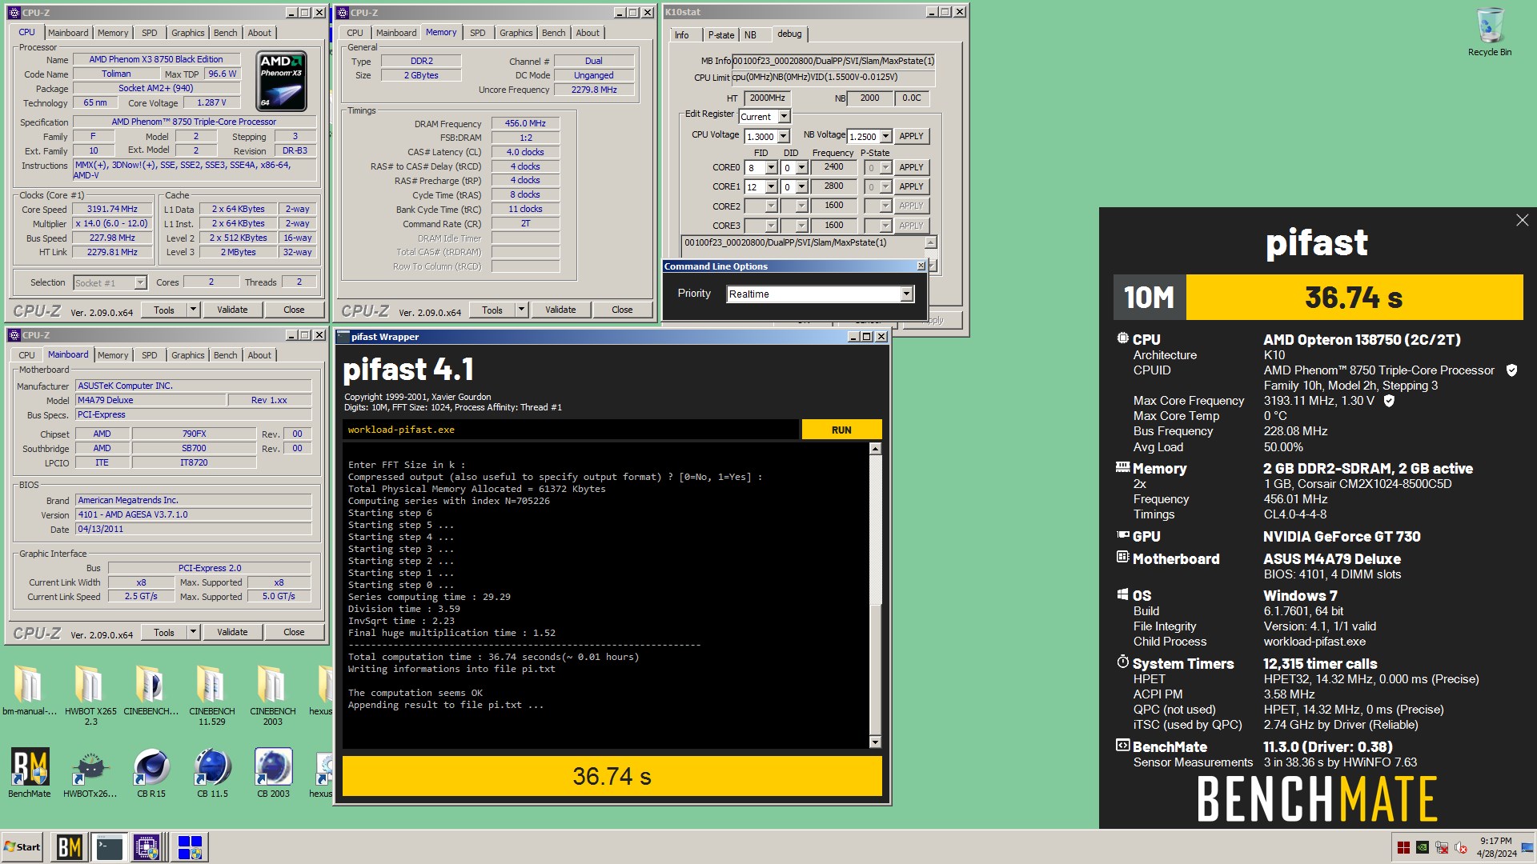Click APPLY on the CORE0 row

911,167
